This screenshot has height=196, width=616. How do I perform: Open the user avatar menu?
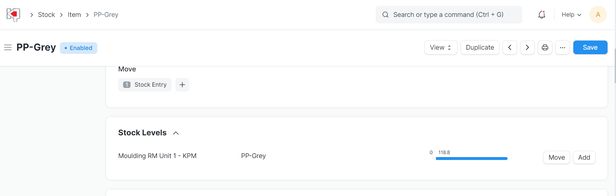(x=598, y=15)
